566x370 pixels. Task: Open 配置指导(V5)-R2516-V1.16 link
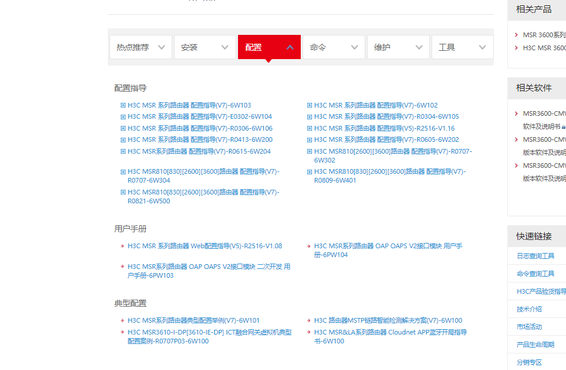pyautogui.click(x=384, y=128)
